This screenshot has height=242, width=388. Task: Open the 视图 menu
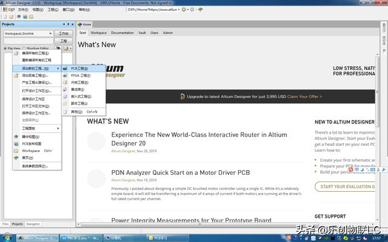38,10
